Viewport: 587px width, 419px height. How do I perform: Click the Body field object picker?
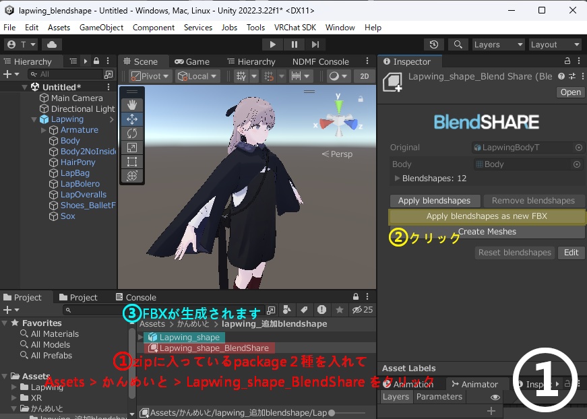[577, 164]
